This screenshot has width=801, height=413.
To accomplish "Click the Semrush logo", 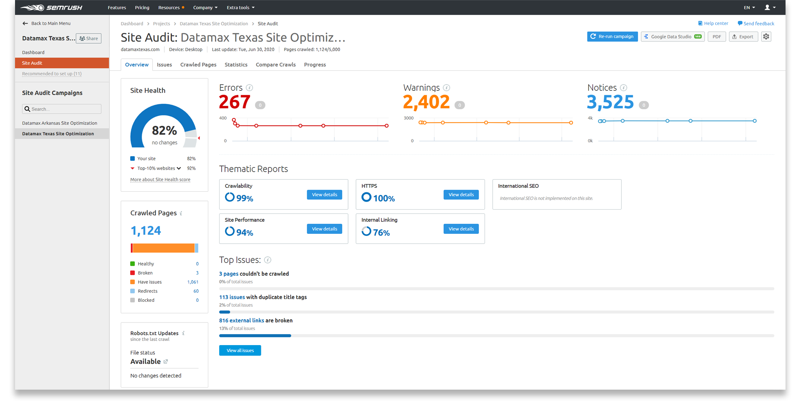I will point(52,8).
